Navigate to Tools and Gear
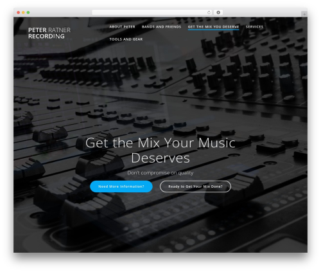This screenshot has width=321, height=272. [126, 39]
